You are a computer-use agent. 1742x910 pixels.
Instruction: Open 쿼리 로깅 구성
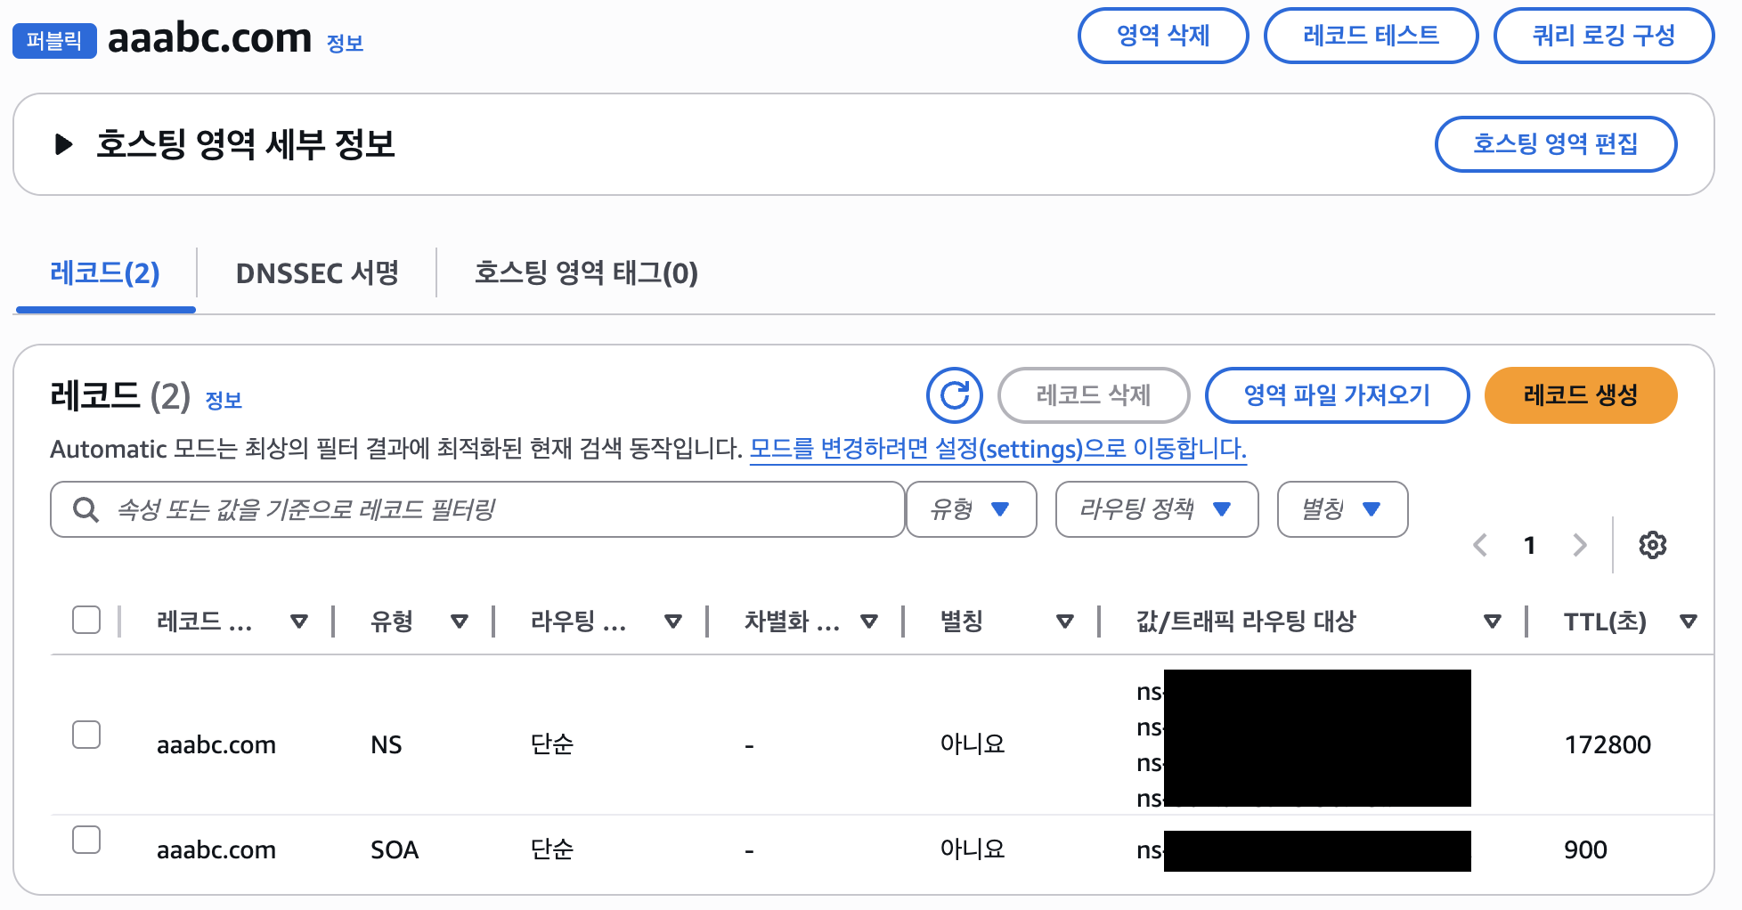pos(1603,36)
